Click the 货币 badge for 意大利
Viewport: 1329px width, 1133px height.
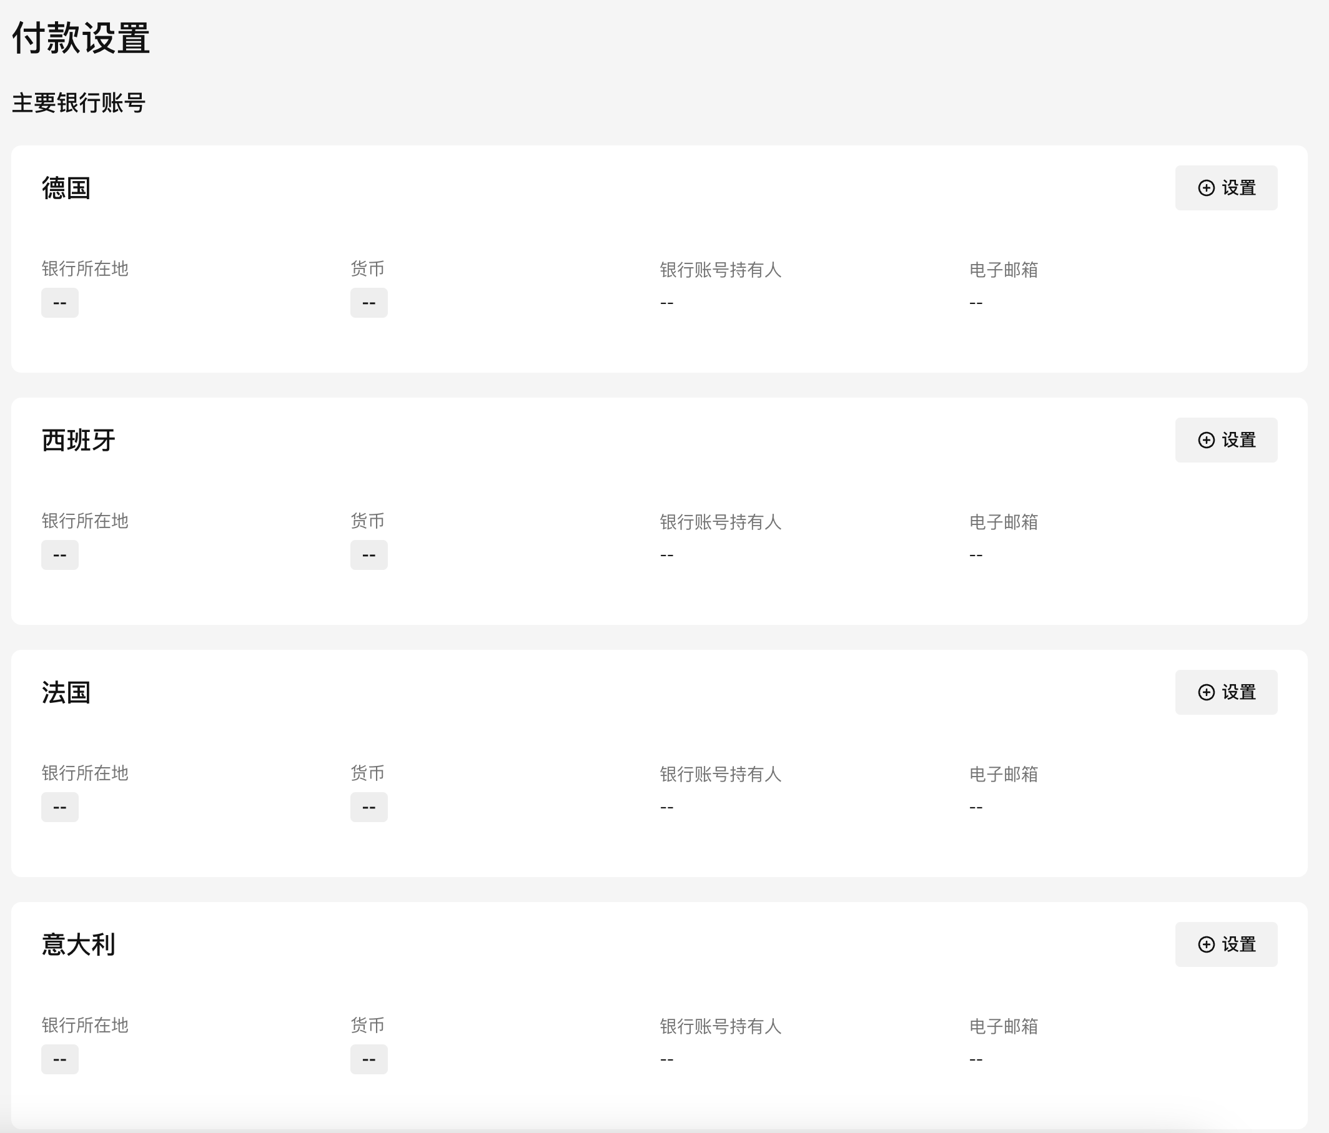click(x=369, y=1059)
